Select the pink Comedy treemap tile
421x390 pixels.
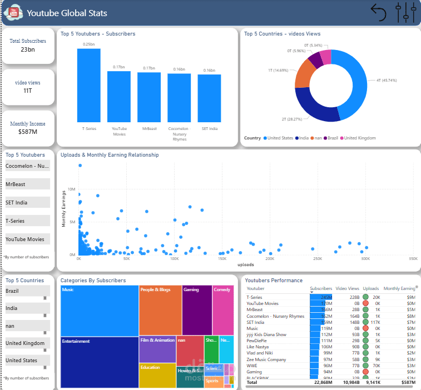pyautogui.click(x=223, y=310)
